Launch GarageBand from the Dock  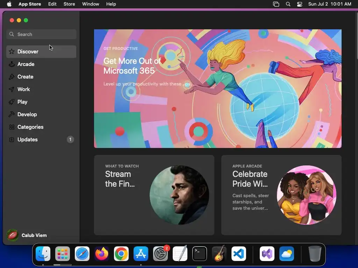[219, 254]
